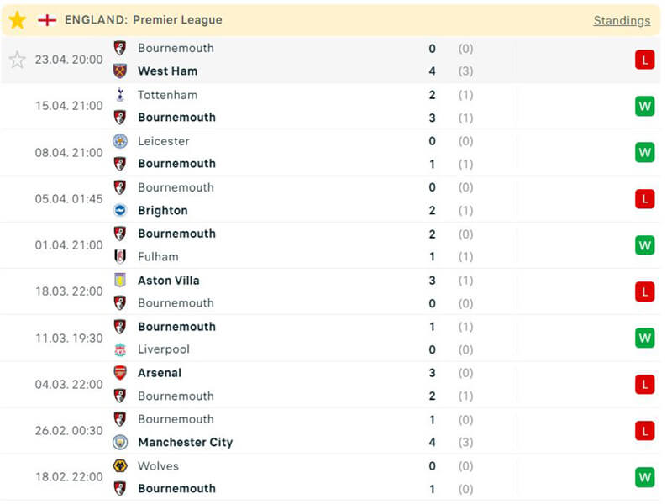
Task: Click the England flag icon
Action: tap(47, 20)
